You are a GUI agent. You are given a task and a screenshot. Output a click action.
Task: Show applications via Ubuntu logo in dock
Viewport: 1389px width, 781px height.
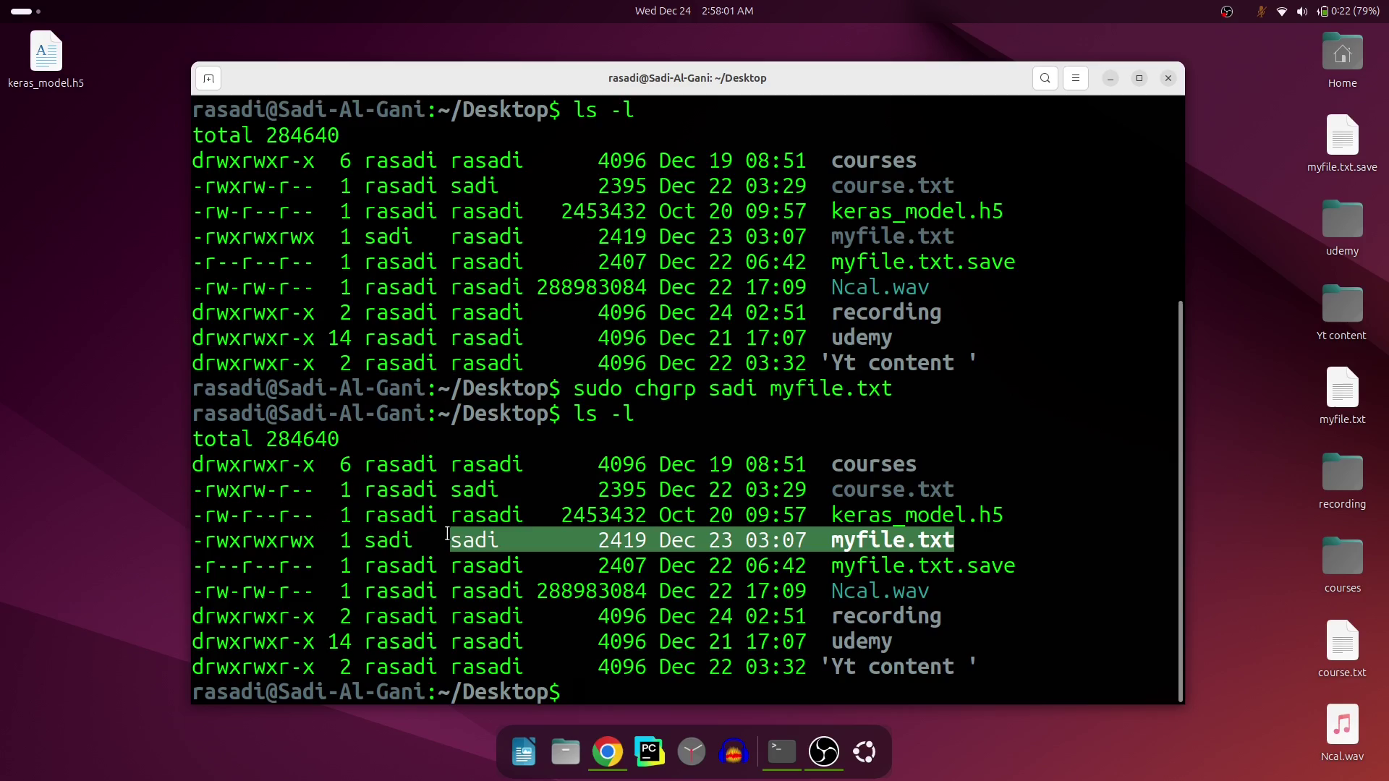pyautogui.click(x=865, y=752)
